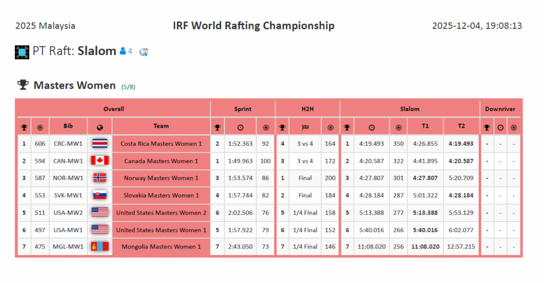This screenshot has height=283, width=544.
Task: Click the Mongolia flag
Action: pos(99,246)
